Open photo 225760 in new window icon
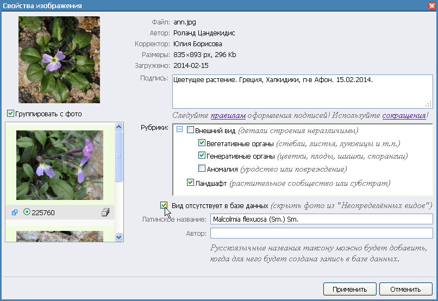Image resolution: width=438 pixels, height=301 pixels. 15,212
